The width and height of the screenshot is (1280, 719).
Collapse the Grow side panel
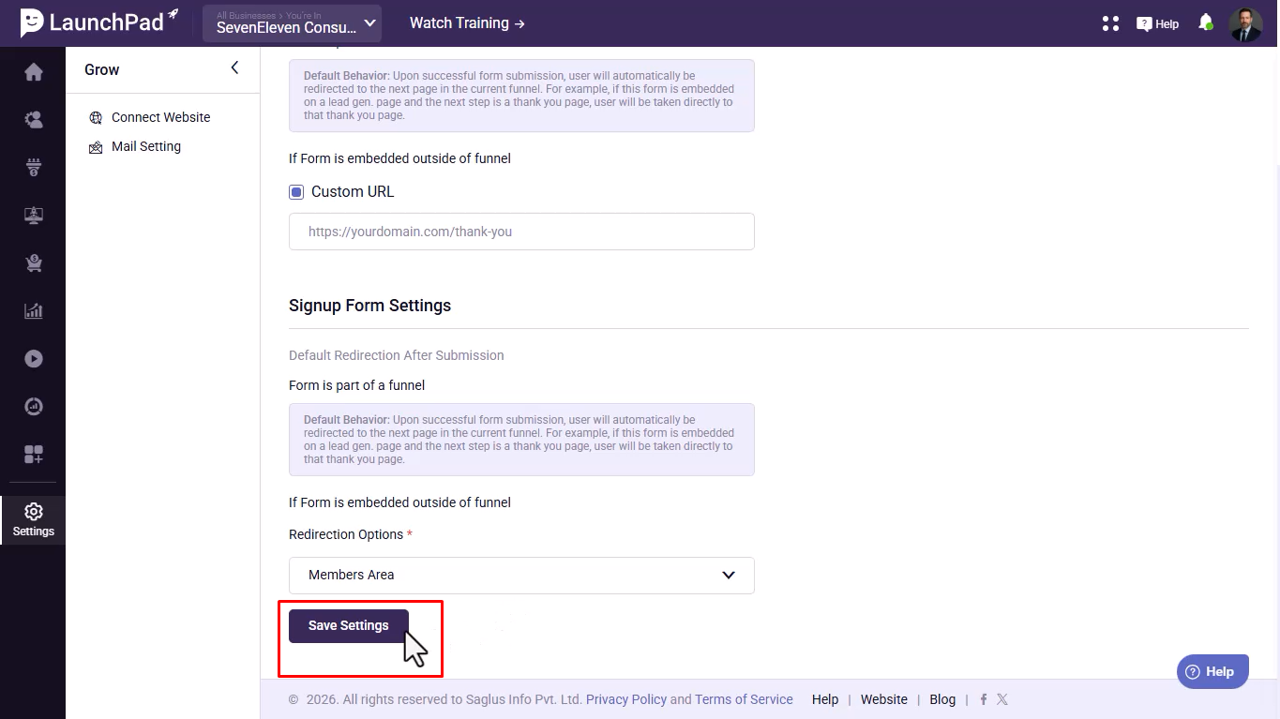point(234,67)
